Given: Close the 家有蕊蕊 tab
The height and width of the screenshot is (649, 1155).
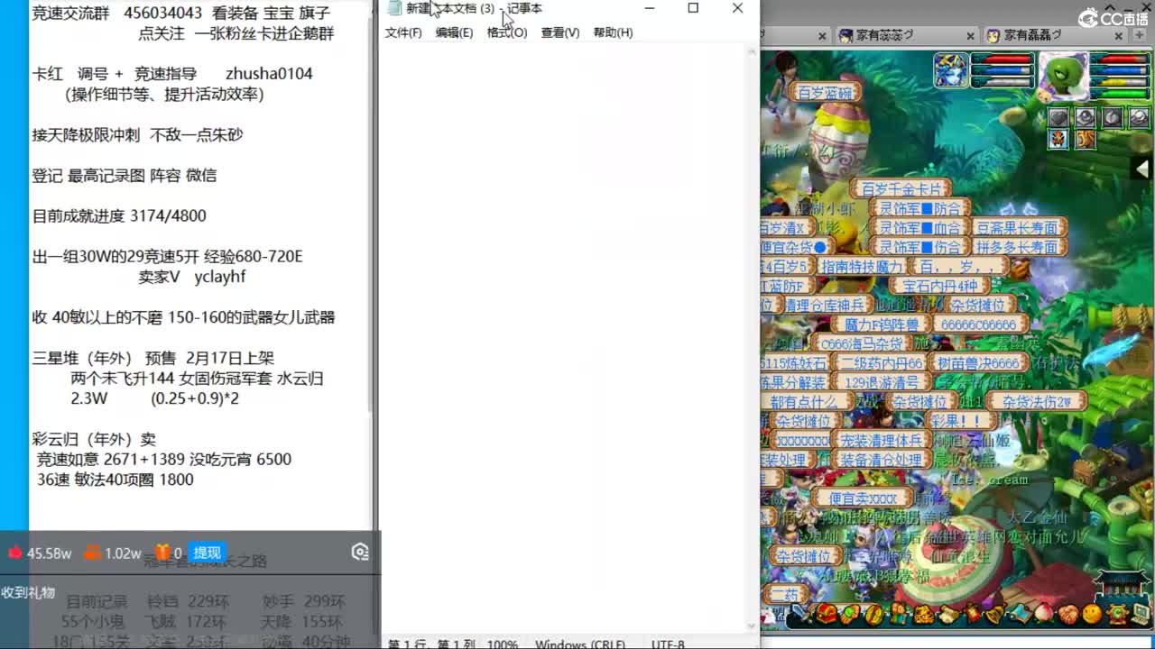Looking at the screenshot, I should click(970, 36).
